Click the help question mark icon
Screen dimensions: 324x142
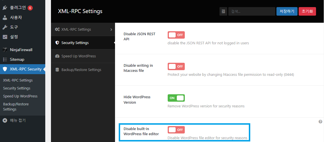click(320, 122)
